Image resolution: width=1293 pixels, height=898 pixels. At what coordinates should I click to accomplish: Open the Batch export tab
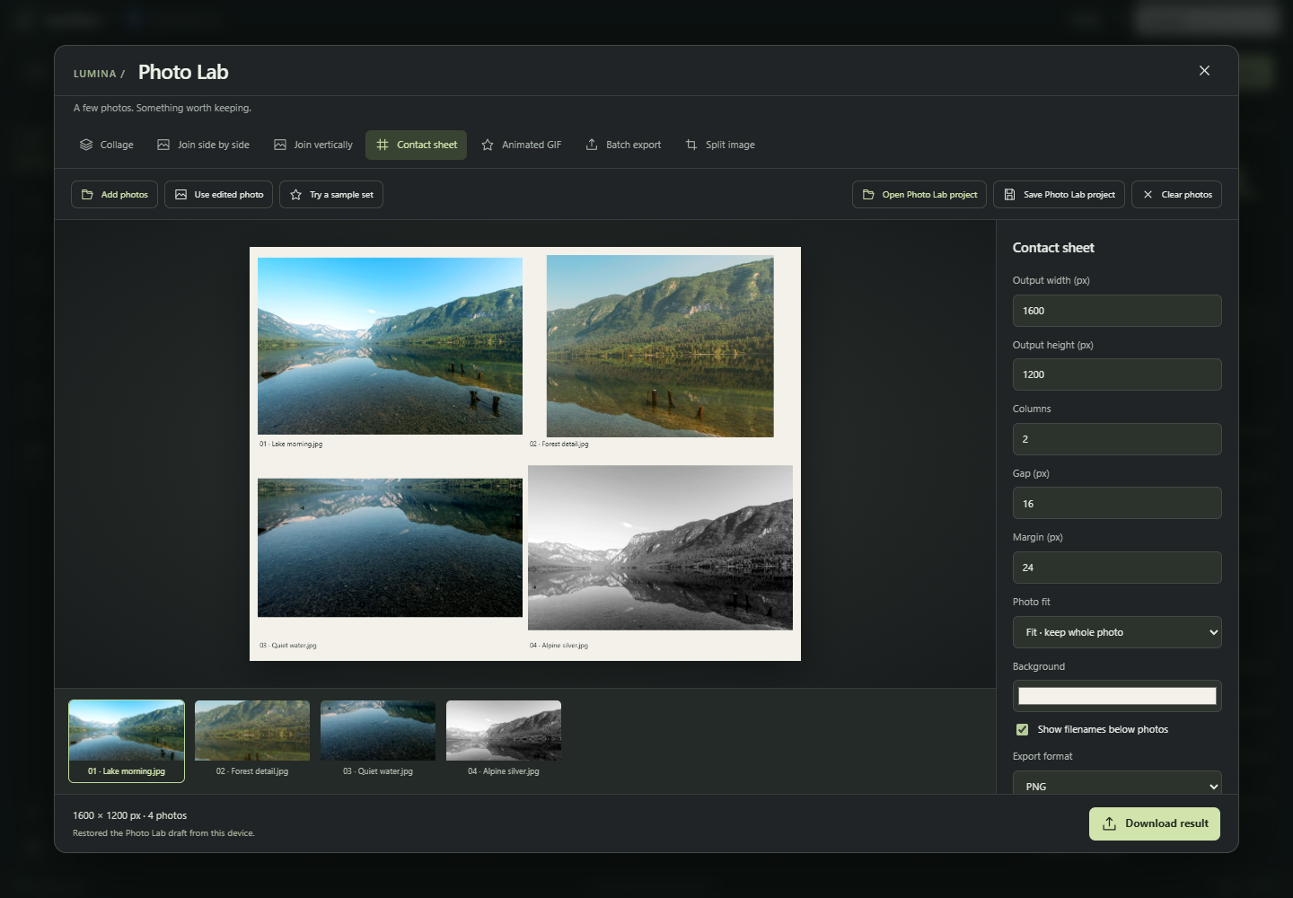point(623,145)
